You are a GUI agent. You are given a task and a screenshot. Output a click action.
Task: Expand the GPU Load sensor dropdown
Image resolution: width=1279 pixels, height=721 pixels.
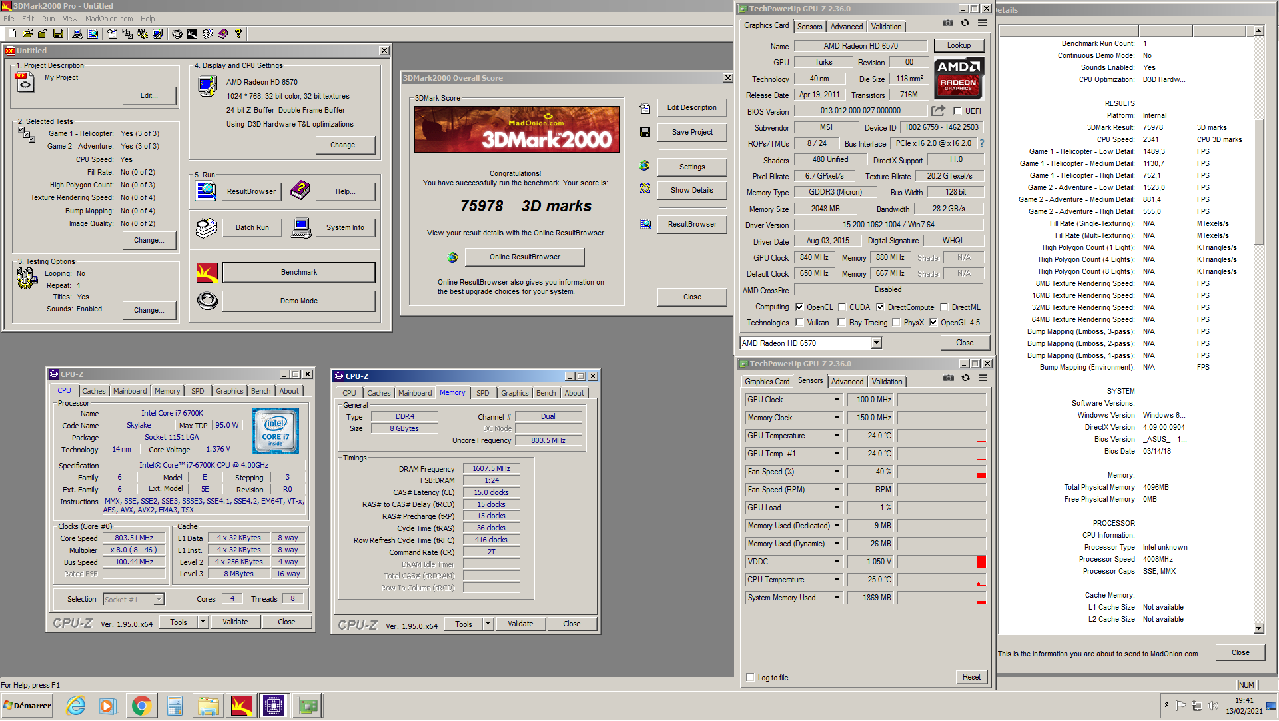click(x=837, y=508)
